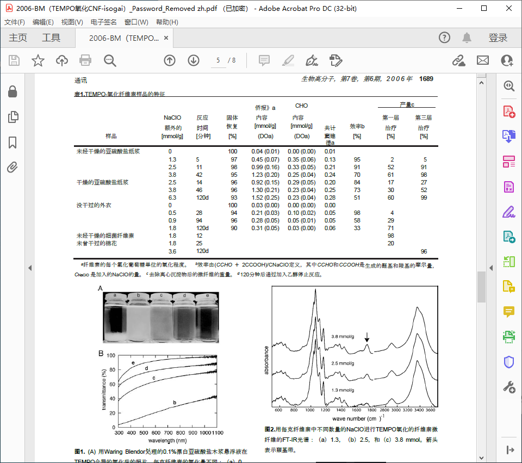Open the 帮助(H) menu
Image resolution: width=522 pixels, height=463 pixels.
[x=167, y=22]
